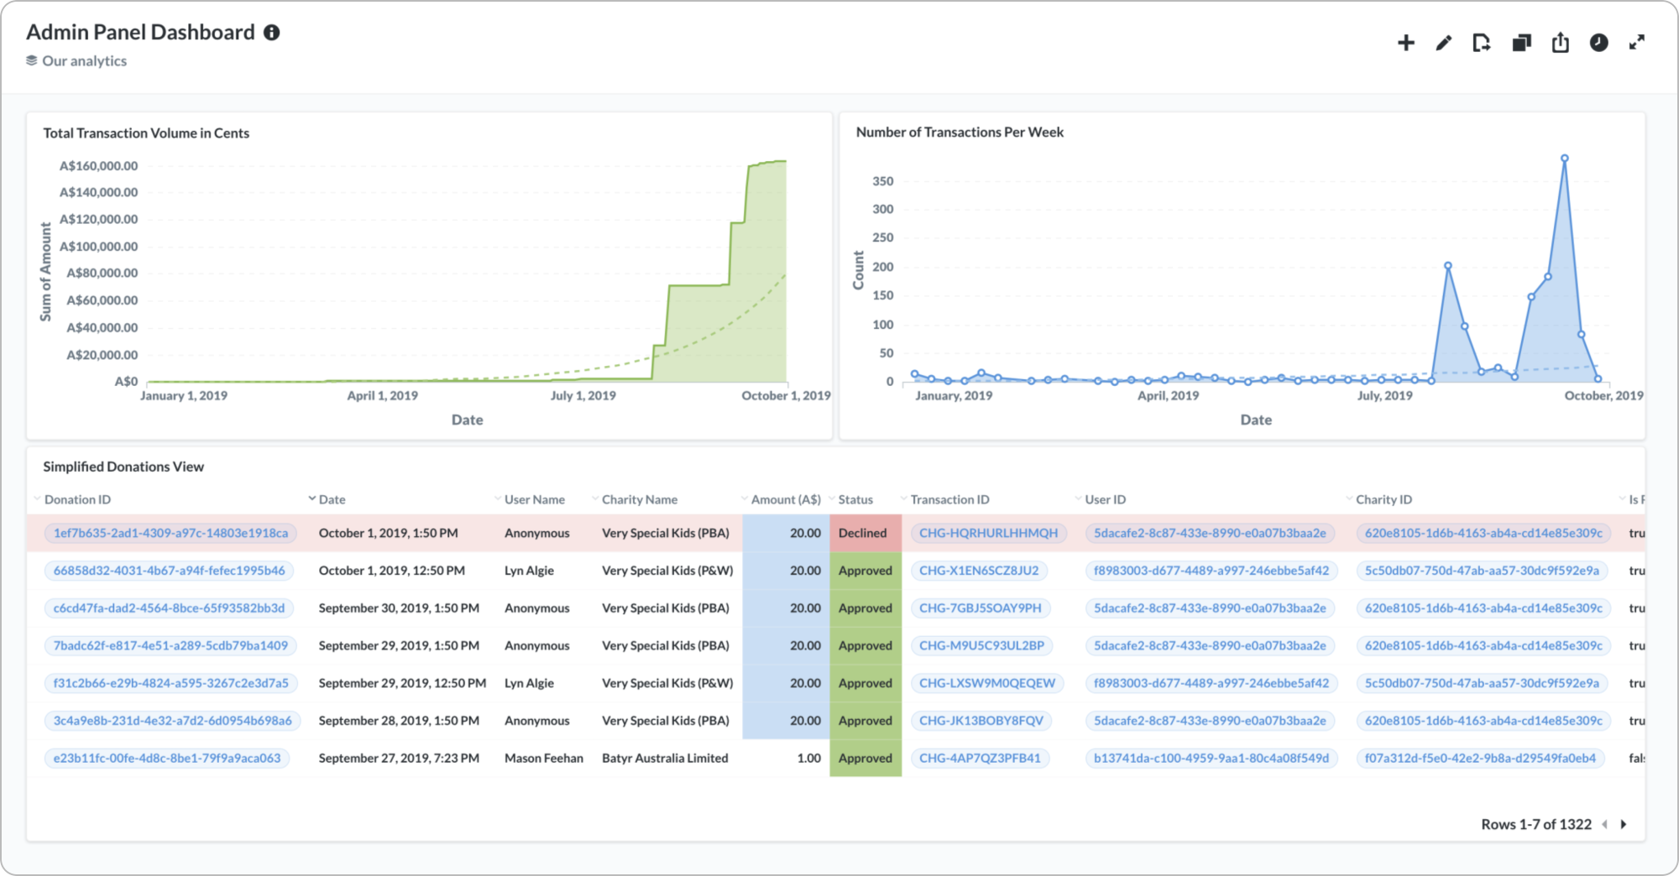Open the sharing icon in the header
Viewport: 1679px width, 876px height.
tap(1560, 43)
